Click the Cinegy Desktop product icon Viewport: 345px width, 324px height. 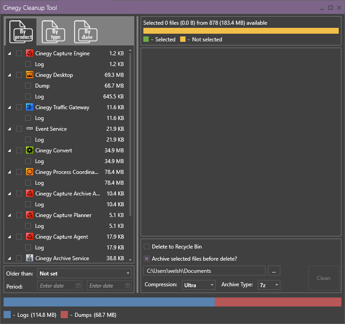[30, 75]
